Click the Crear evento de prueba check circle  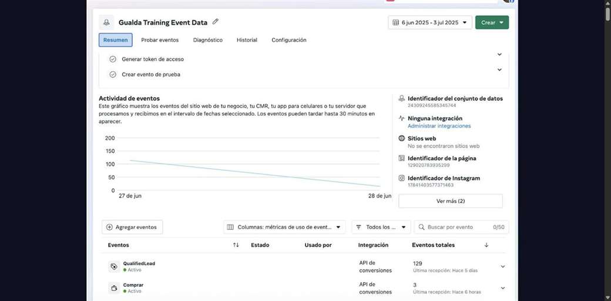(113, 75)
